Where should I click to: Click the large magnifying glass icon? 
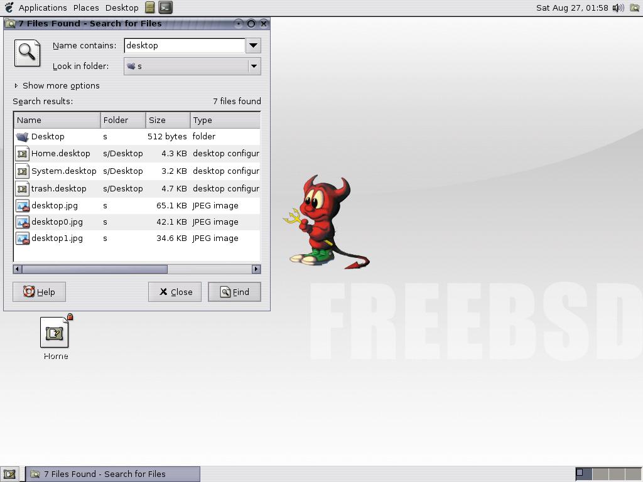pyautogui.click(x=27, y=53)
